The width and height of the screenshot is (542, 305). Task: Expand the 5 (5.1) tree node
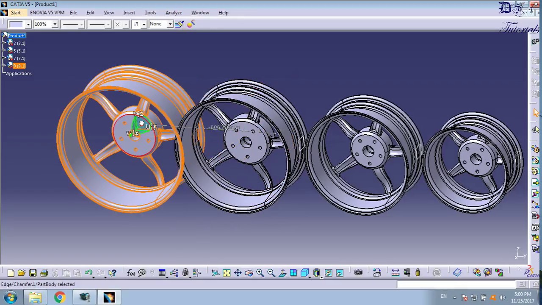pos(4,51)
